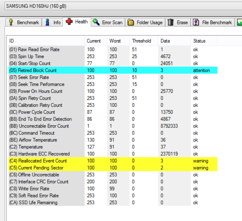Click the 24051 Start/Stop data value
The width and height of the screenshot is (242, 221).
(166, 63)
